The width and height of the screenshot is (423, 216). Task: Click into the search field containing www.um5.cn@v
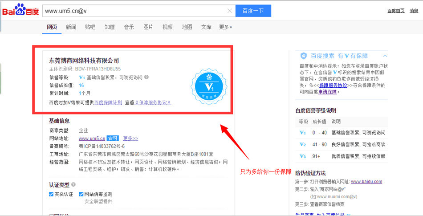coord(134,11)
